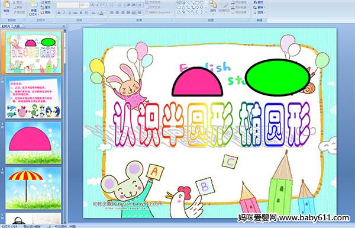
Task: Click the Underline formatting button
Action: (x=69, y=13)
